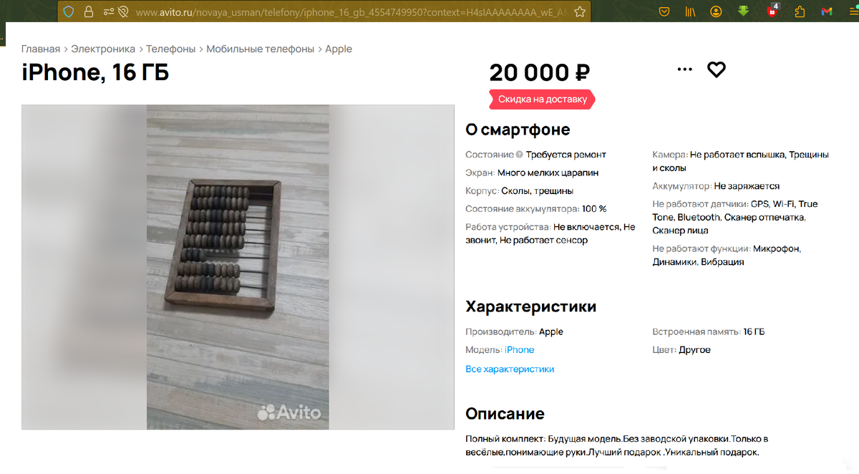The width and height of the screenshot is (859, 474).
Task: Open the Firefox library icon
Action: coord(691,11)
